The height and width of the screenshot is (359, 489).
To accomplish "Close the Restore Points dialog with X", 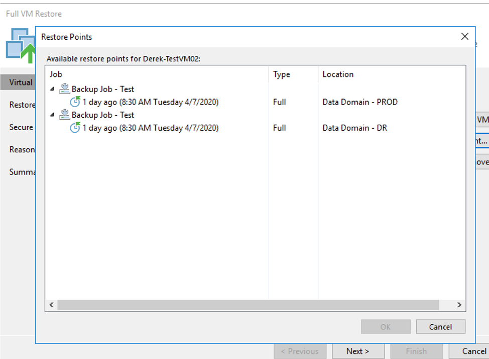I will (464, 37).
